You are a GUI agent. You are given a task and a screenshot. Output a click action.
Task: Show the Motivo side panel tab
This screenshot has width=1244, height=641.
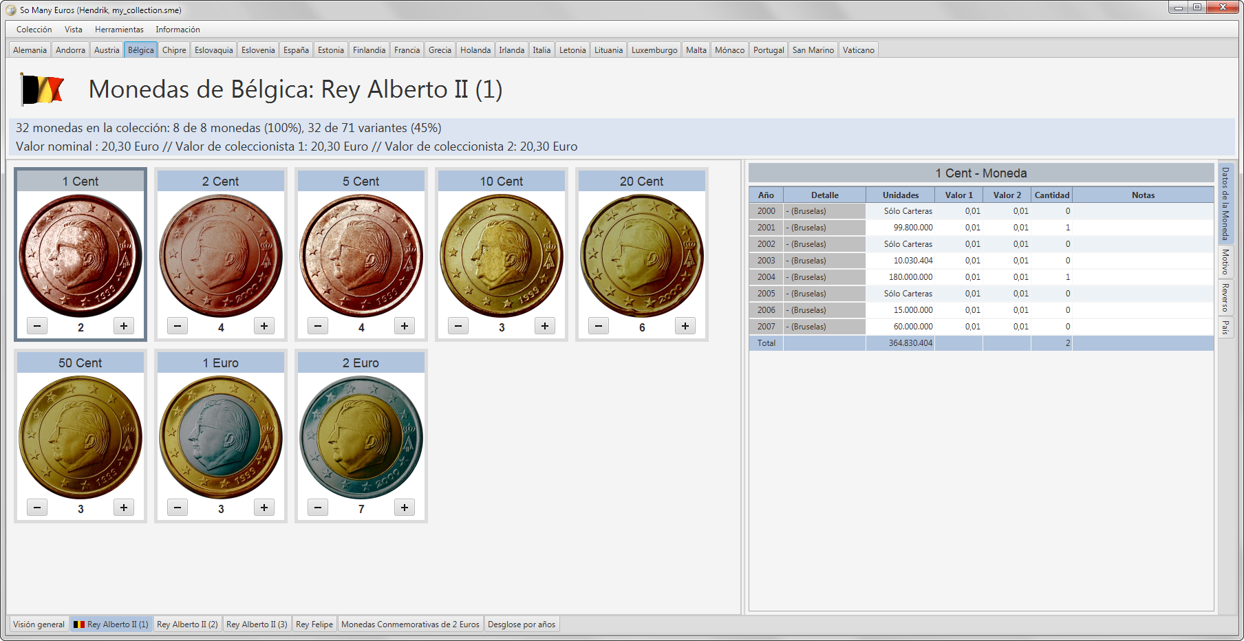(1225, 262)
